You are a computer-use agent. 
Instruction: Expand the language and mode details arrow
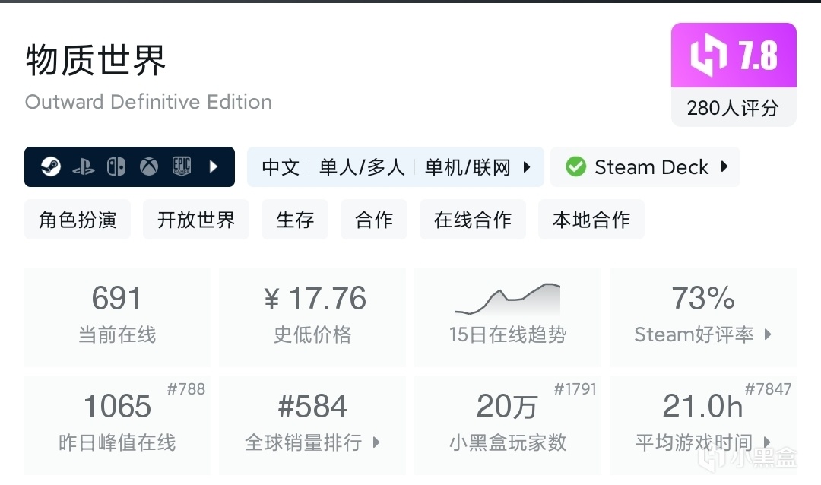(x=527, y=166)
